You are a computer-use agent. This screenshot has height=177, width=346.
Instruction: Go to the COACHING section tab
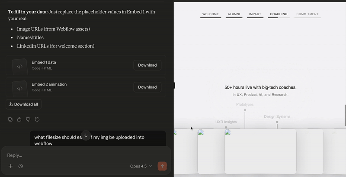pyautogui.click(x=279, y=14)
